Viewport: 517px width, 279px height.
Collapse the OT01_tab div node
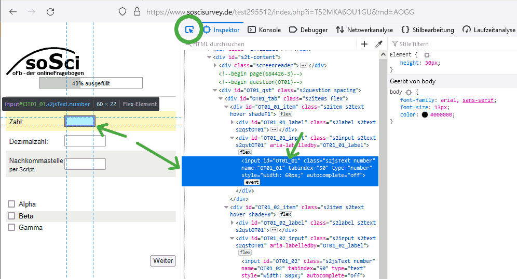pos(221,98)
